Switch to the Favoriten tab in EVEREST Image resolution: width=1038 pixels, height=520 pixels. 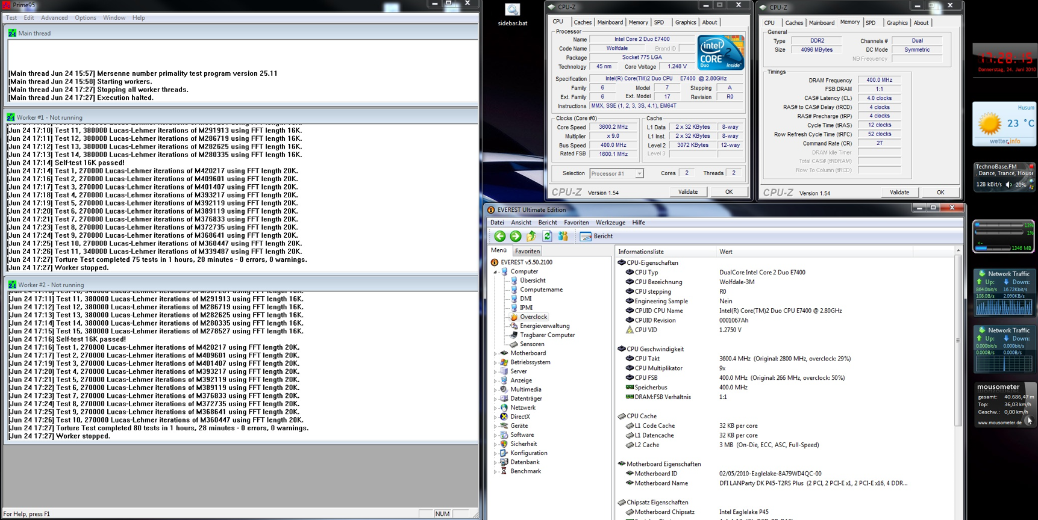[527, 251]
